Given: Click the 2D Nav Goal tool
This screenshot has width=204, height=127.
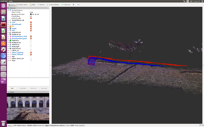Looking at the screenshot, I should click(x=65, y=5).
